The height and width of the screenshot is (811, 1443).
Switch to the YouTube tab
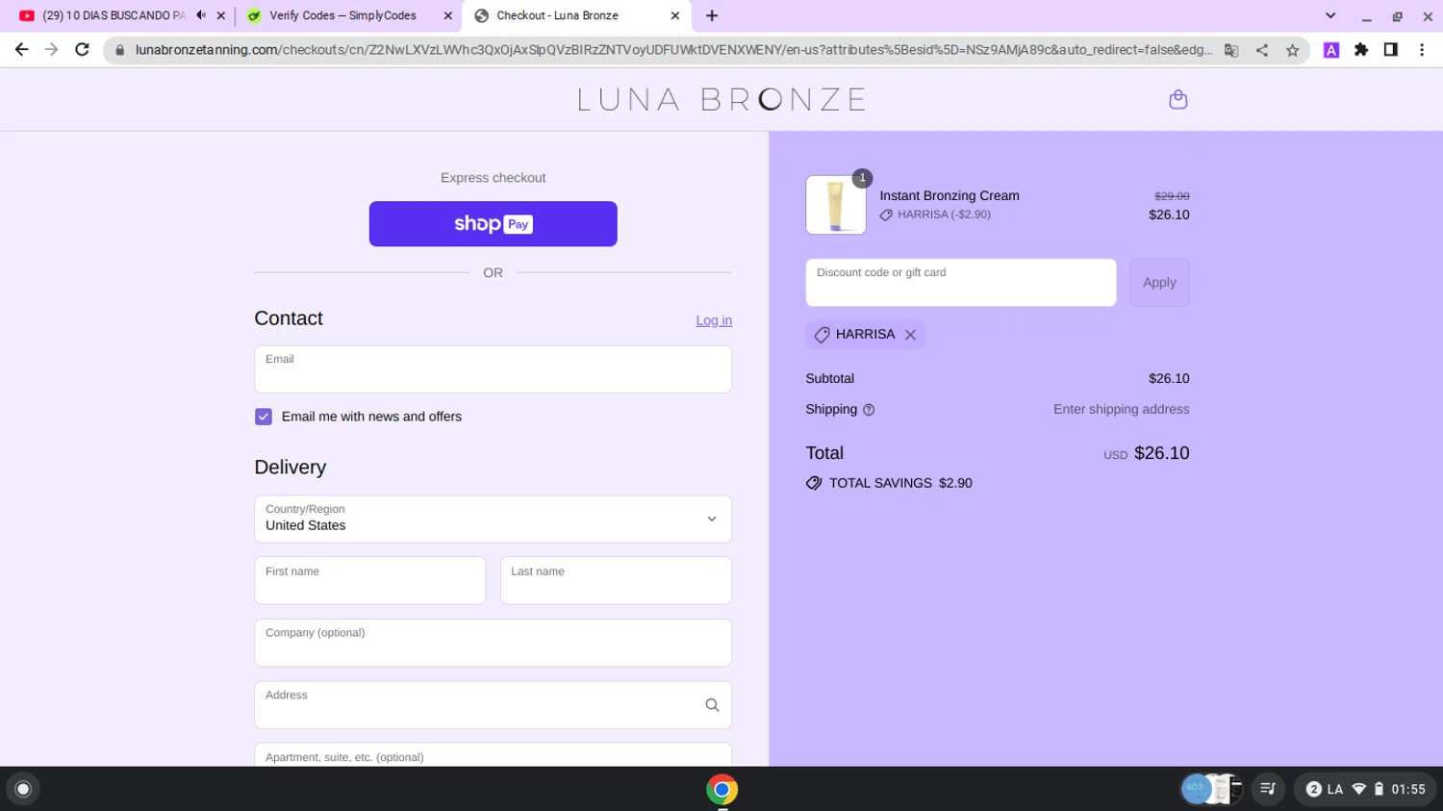tap(114, 15)
